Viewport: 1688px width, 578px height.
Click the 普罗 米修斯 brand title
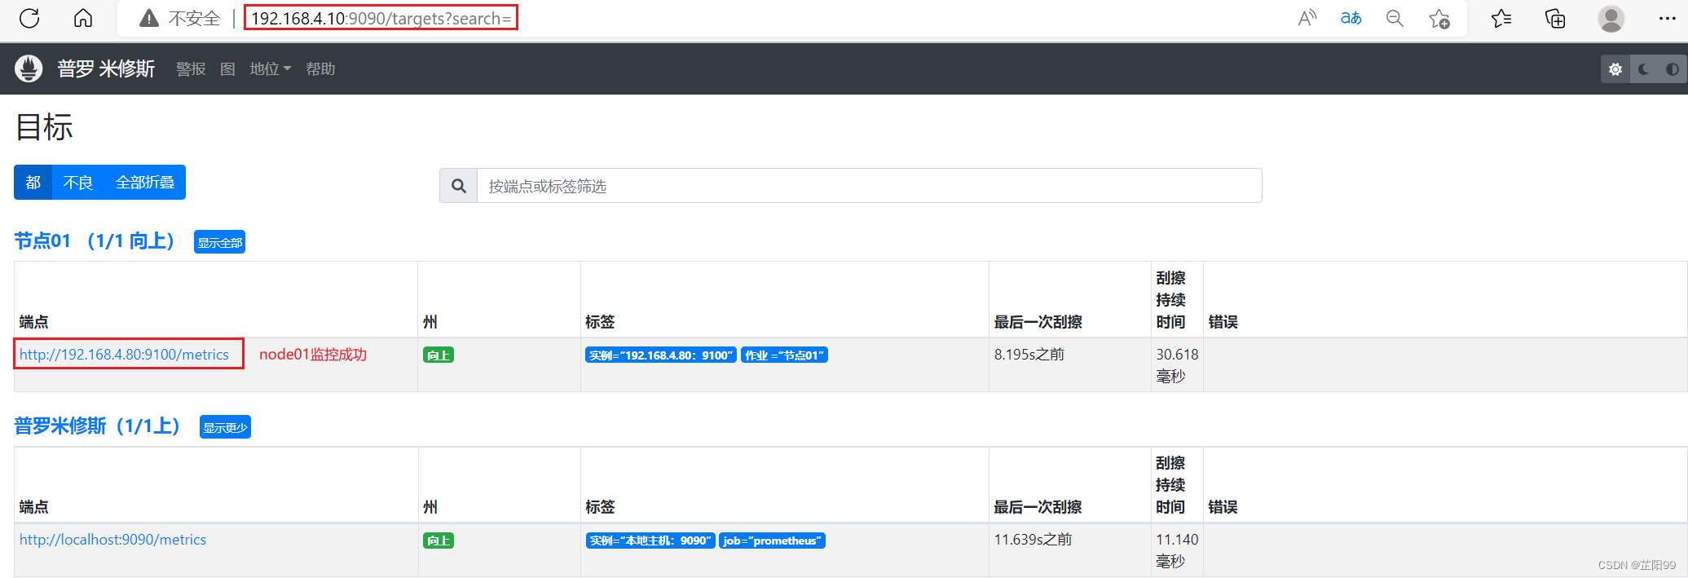click(106, 68)
